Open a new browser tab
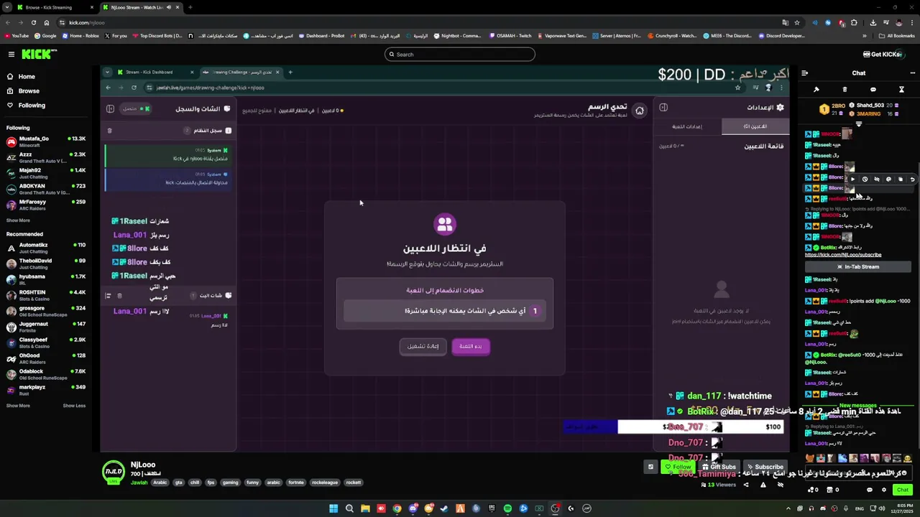The width and height of the screenshot is (920, 517). [190, 7]
